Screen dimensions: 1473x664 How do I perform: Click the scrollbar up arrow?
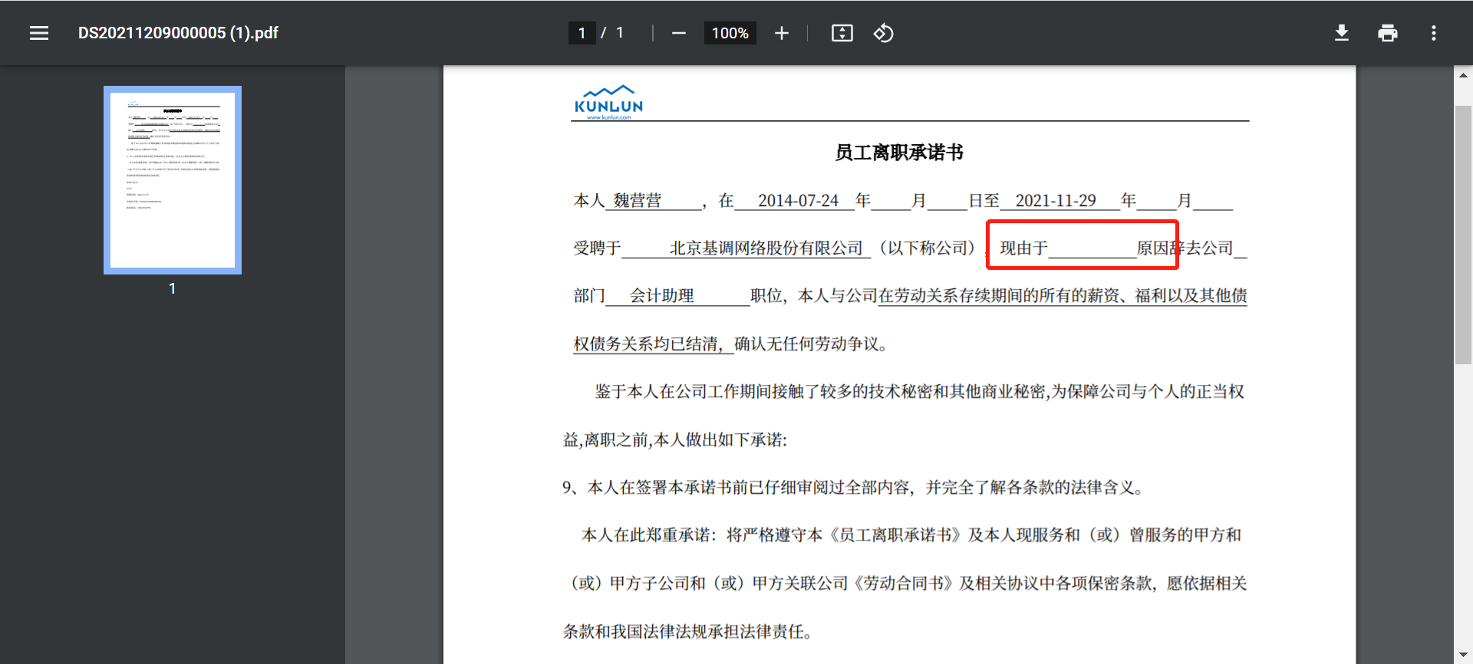point(1463,75)
